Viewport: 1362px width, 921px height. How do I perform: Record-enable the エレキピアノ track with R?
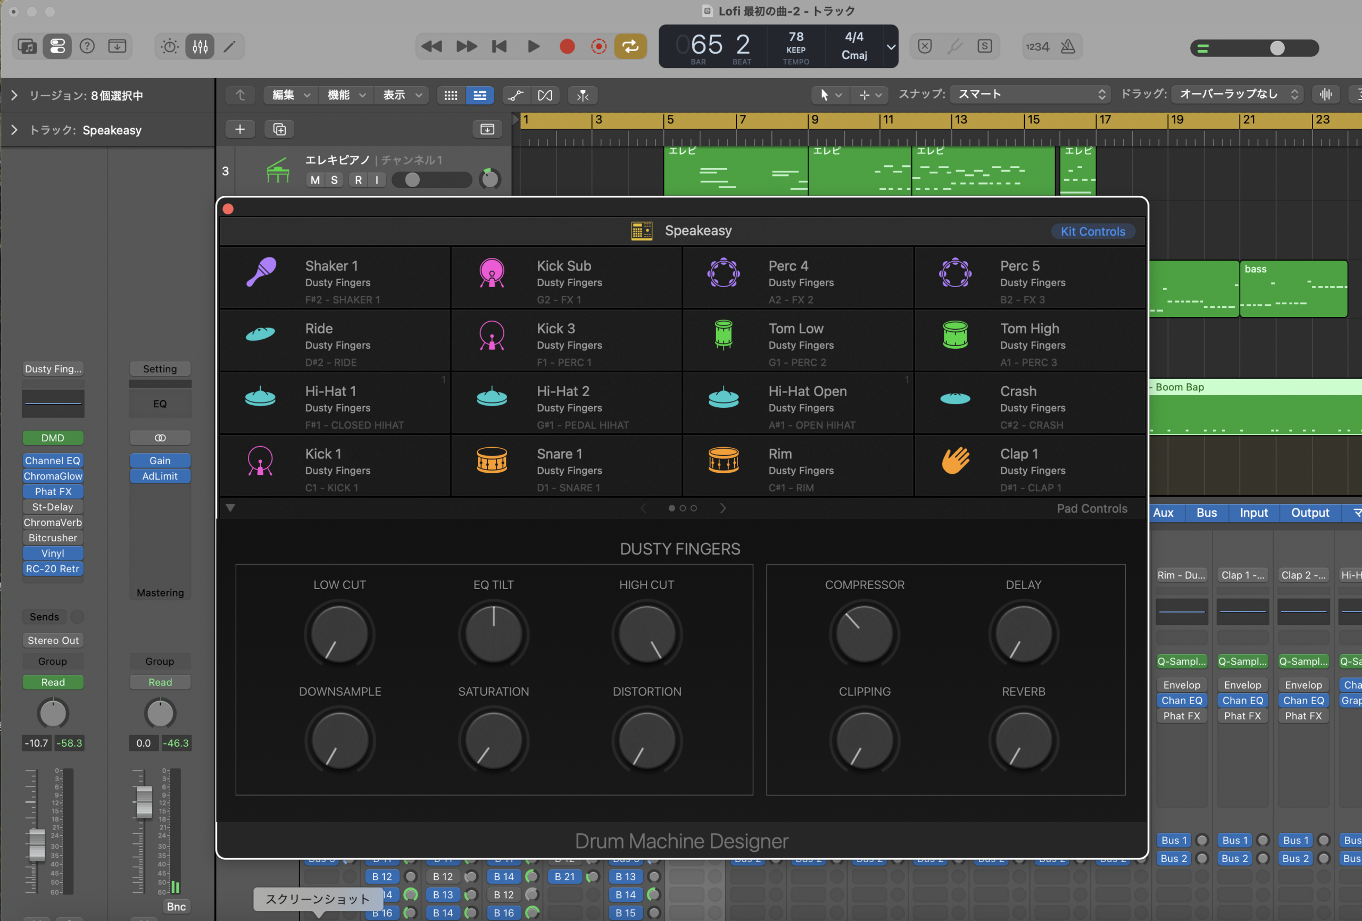(x=359, y=180)
